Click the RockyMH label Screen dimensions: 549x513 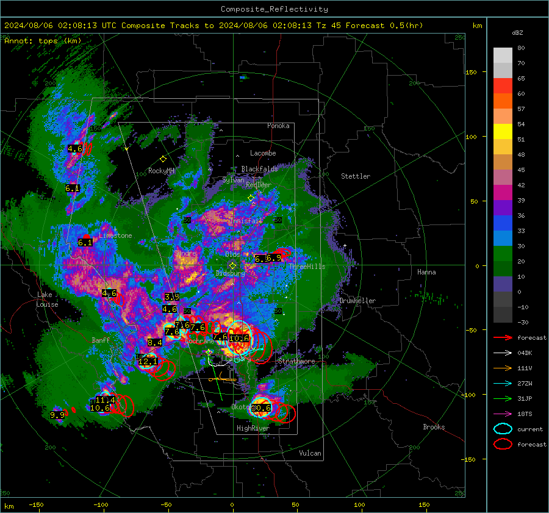coord(161,171)
